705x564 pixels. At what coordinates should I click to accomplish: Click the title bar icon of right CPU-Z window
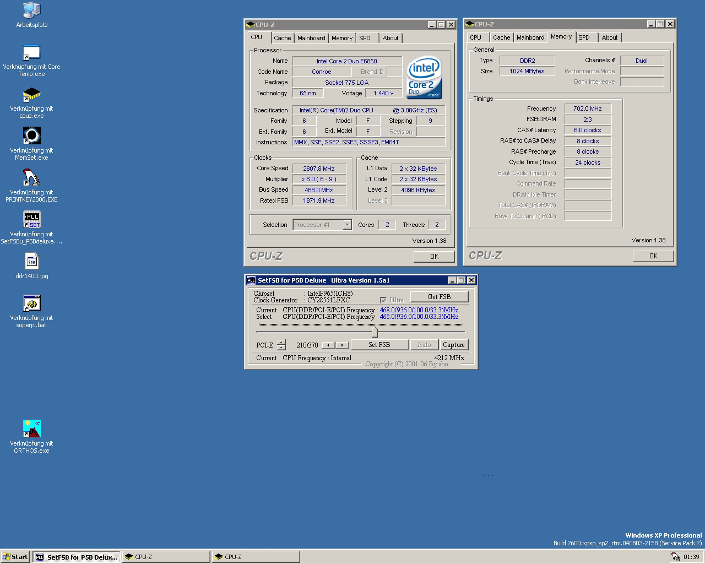[x=470, y=24]
